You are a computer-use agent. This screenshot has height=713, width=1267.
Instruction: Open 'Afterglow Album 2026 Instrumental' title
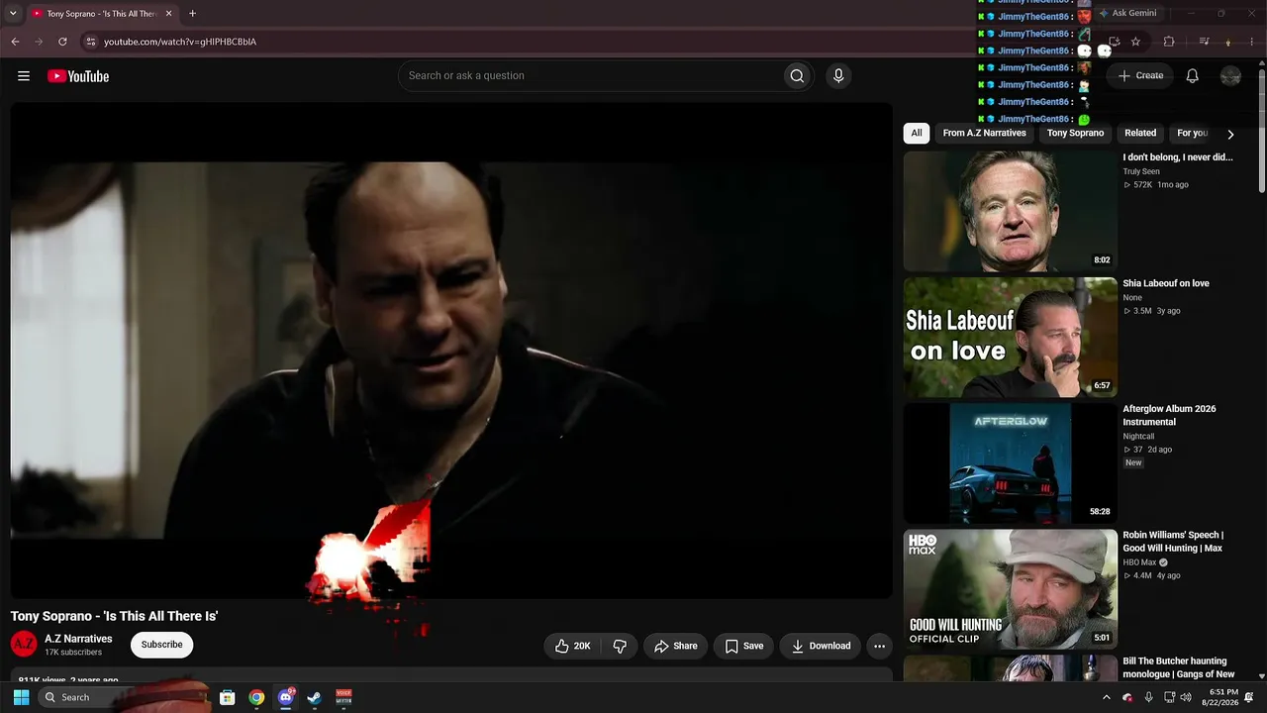click(x=1170, y=415)
